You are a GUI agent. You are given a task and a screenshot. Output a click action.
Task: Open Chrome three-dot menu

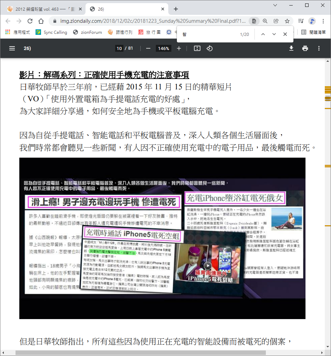[x=323, y=21]
